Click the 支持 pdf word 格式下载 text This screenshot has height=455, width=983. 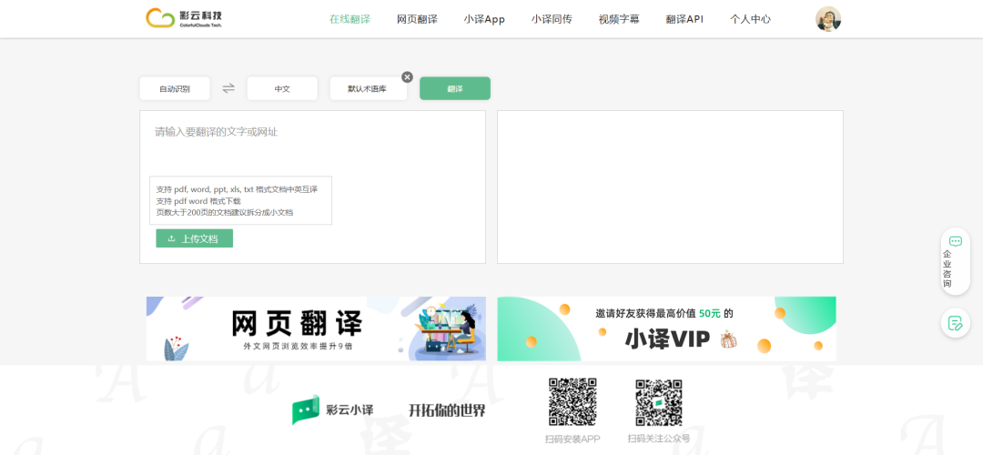(x=198, y=201)
